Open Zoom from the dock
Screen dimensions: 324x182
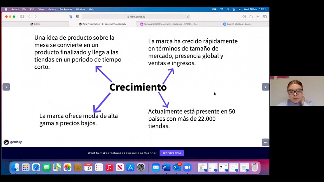[x=187, y=168]
